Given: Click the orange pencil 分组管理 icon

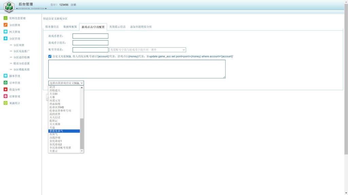Looking at the screenshot, I should [x=5, y=25].
